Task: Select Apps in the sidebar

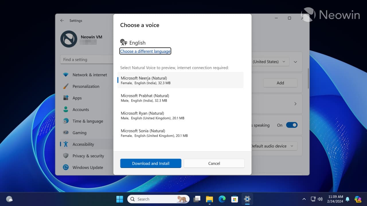Action: pos(77,98)
